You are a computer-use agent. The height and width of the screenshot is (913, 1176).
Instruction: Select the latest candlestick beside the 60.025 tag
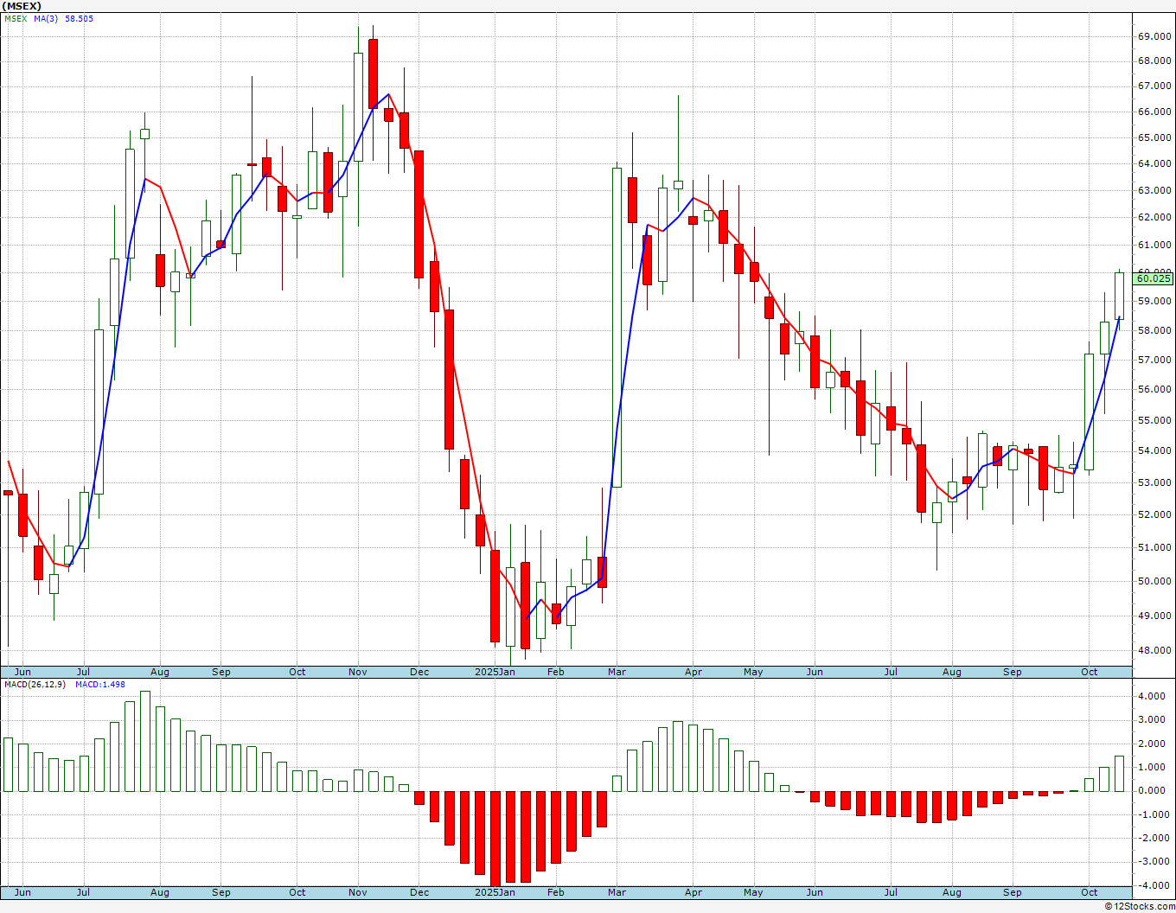click(1119, 297)
